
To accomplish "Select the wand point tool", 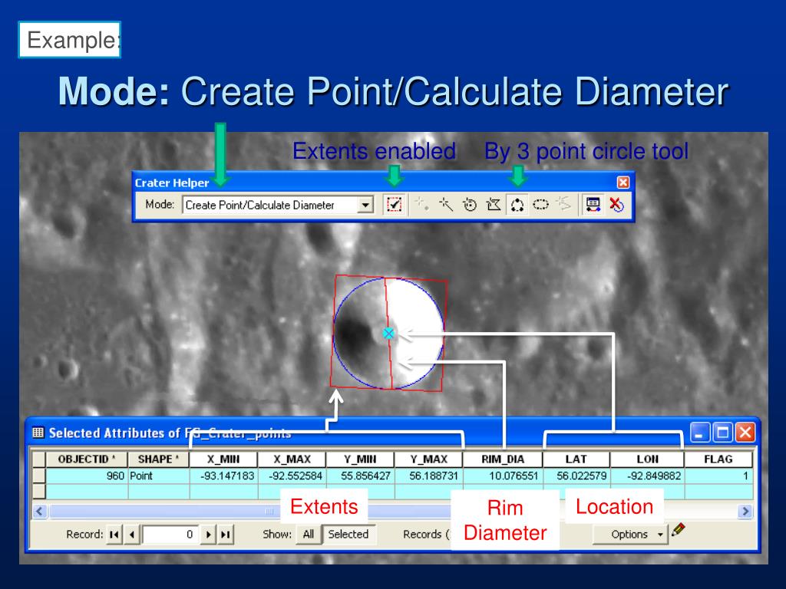I will click(446, 204).
